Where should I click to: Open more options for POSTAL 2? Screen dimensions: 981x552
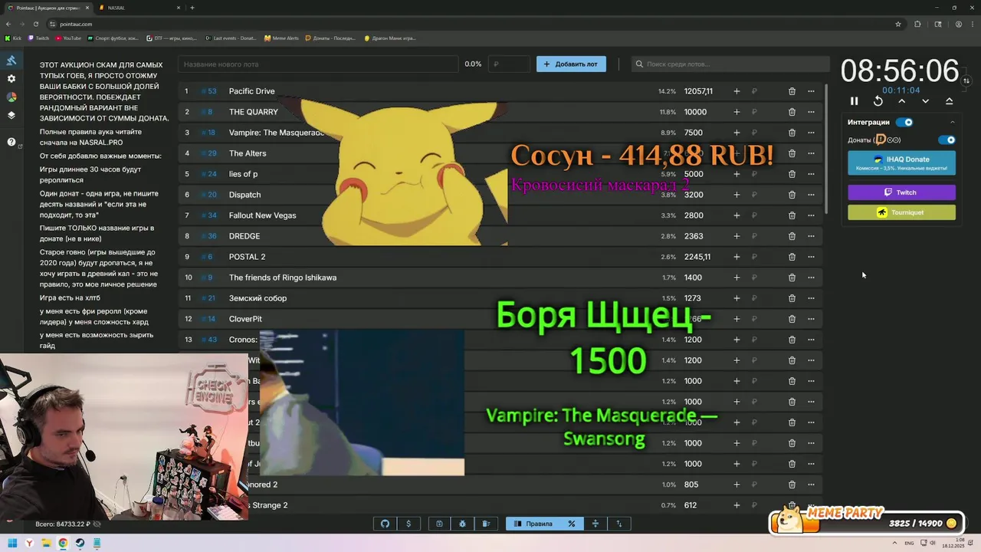[x=811, y=257]
